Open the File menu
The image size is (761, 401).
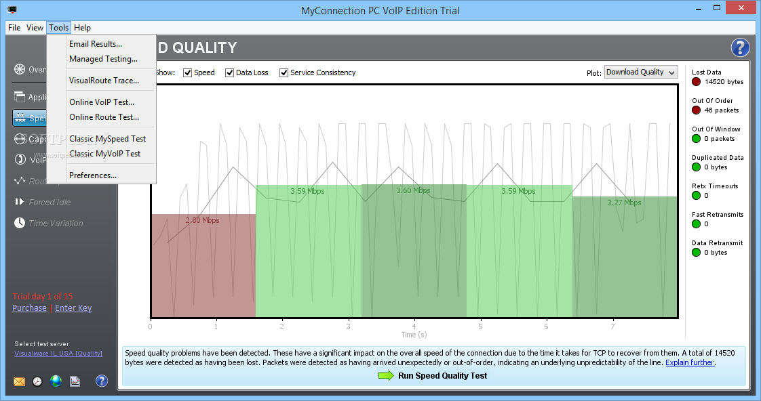coord(14,28)
